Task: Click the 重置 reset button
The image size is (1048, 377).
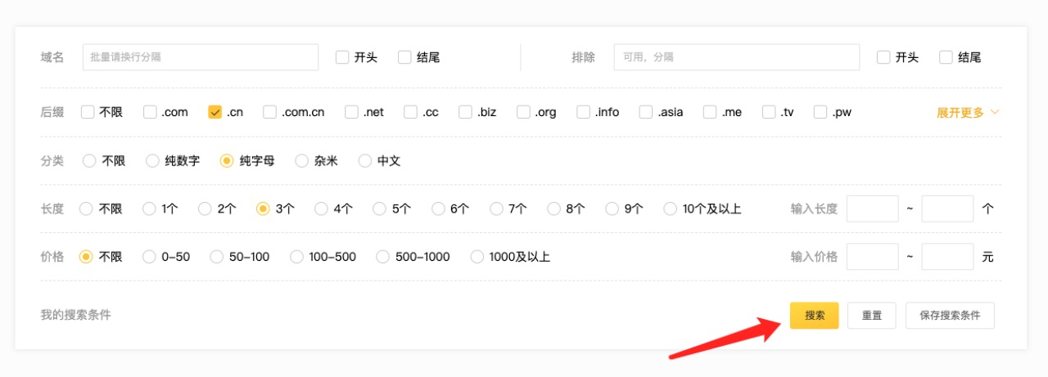Action: [872, 316]
